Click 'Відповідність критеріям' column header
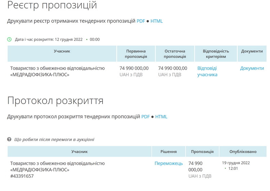 coord(216,54)
